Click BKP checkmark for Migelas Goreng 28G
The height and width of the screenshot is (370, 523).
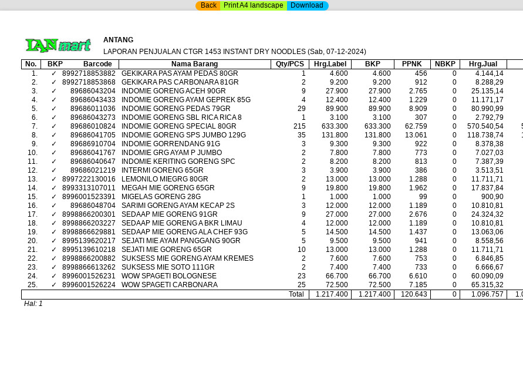[x=54, y=197]
